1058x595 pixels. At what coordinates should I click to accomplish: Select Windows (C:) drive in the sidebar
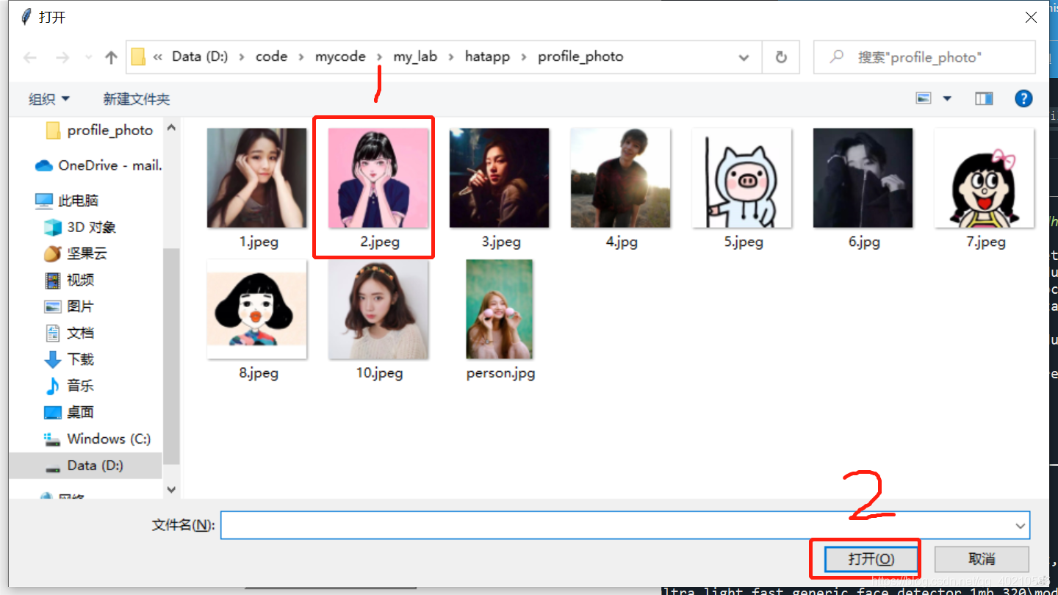click(97, 439)
